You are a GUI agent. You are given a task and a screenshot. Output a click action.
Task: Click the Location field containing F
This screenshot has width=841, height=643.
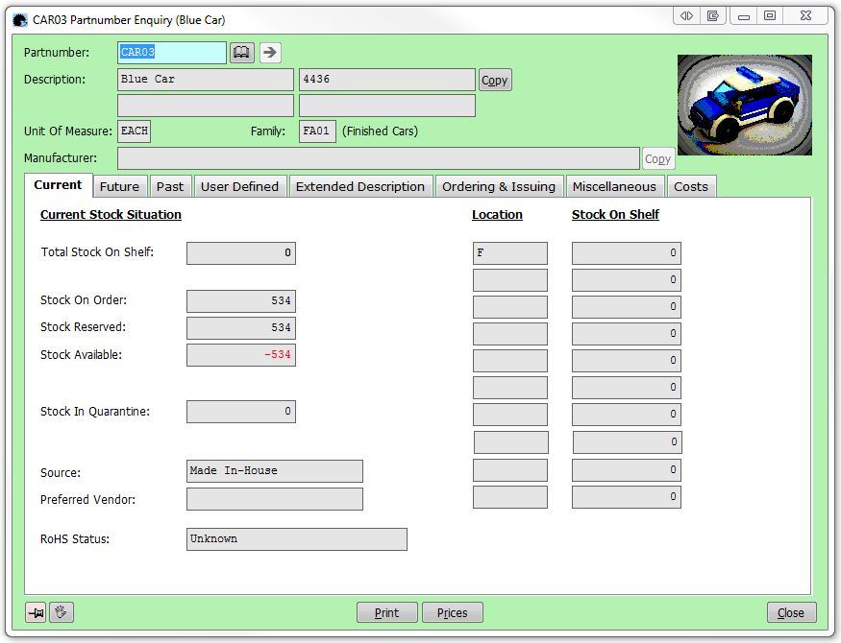pyautogui.click(x=510, y=252)
